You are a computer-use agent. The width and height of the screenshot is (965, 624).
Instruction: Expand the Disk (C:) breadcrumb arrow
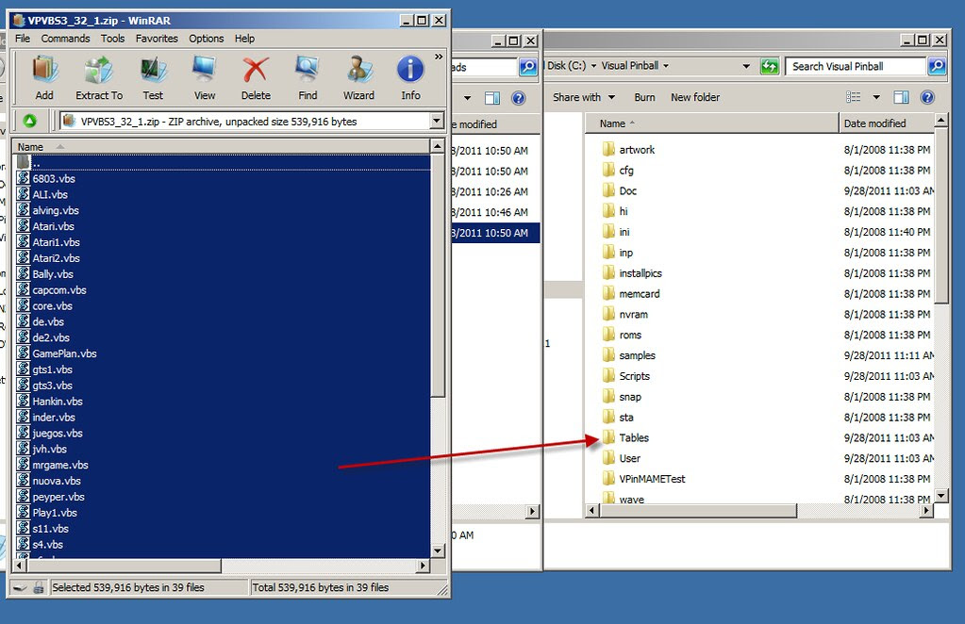[x=594, y=66]
